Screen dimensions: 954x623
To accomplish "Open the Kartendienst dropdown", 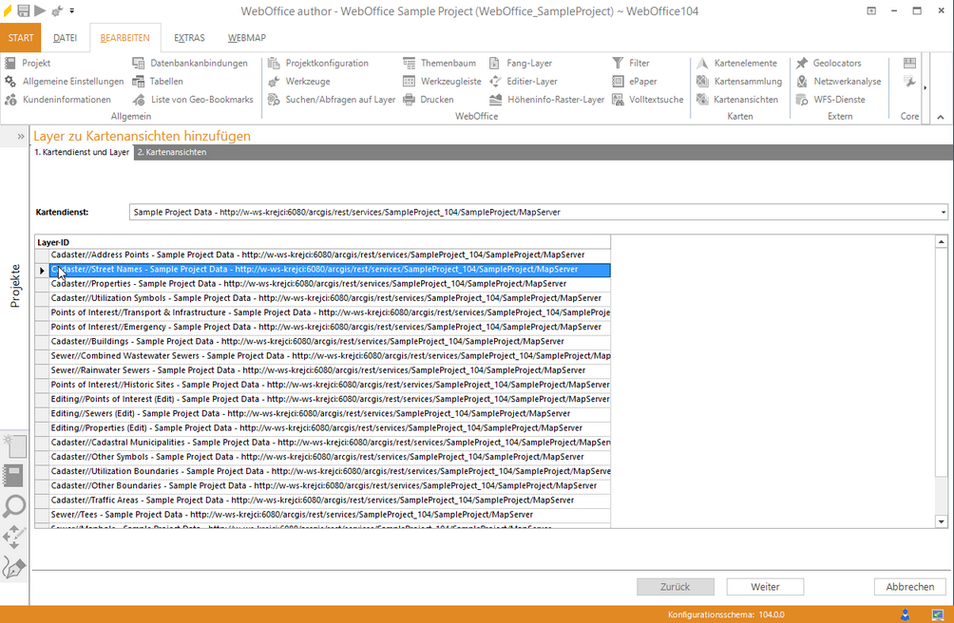I will pos(942,212).
